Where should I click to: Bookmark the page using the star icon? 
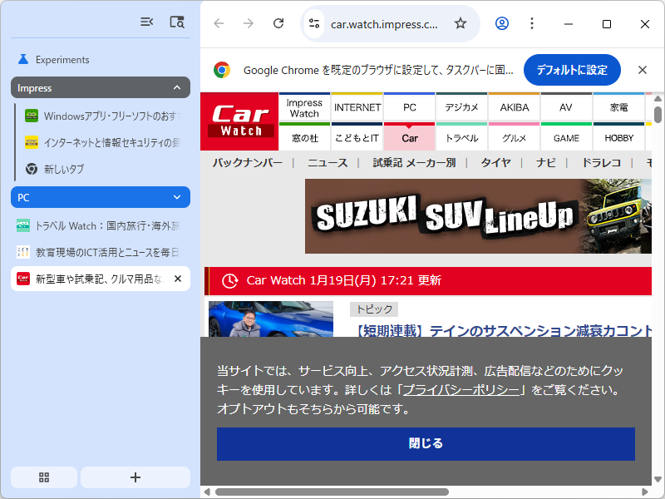pos(460,24)
